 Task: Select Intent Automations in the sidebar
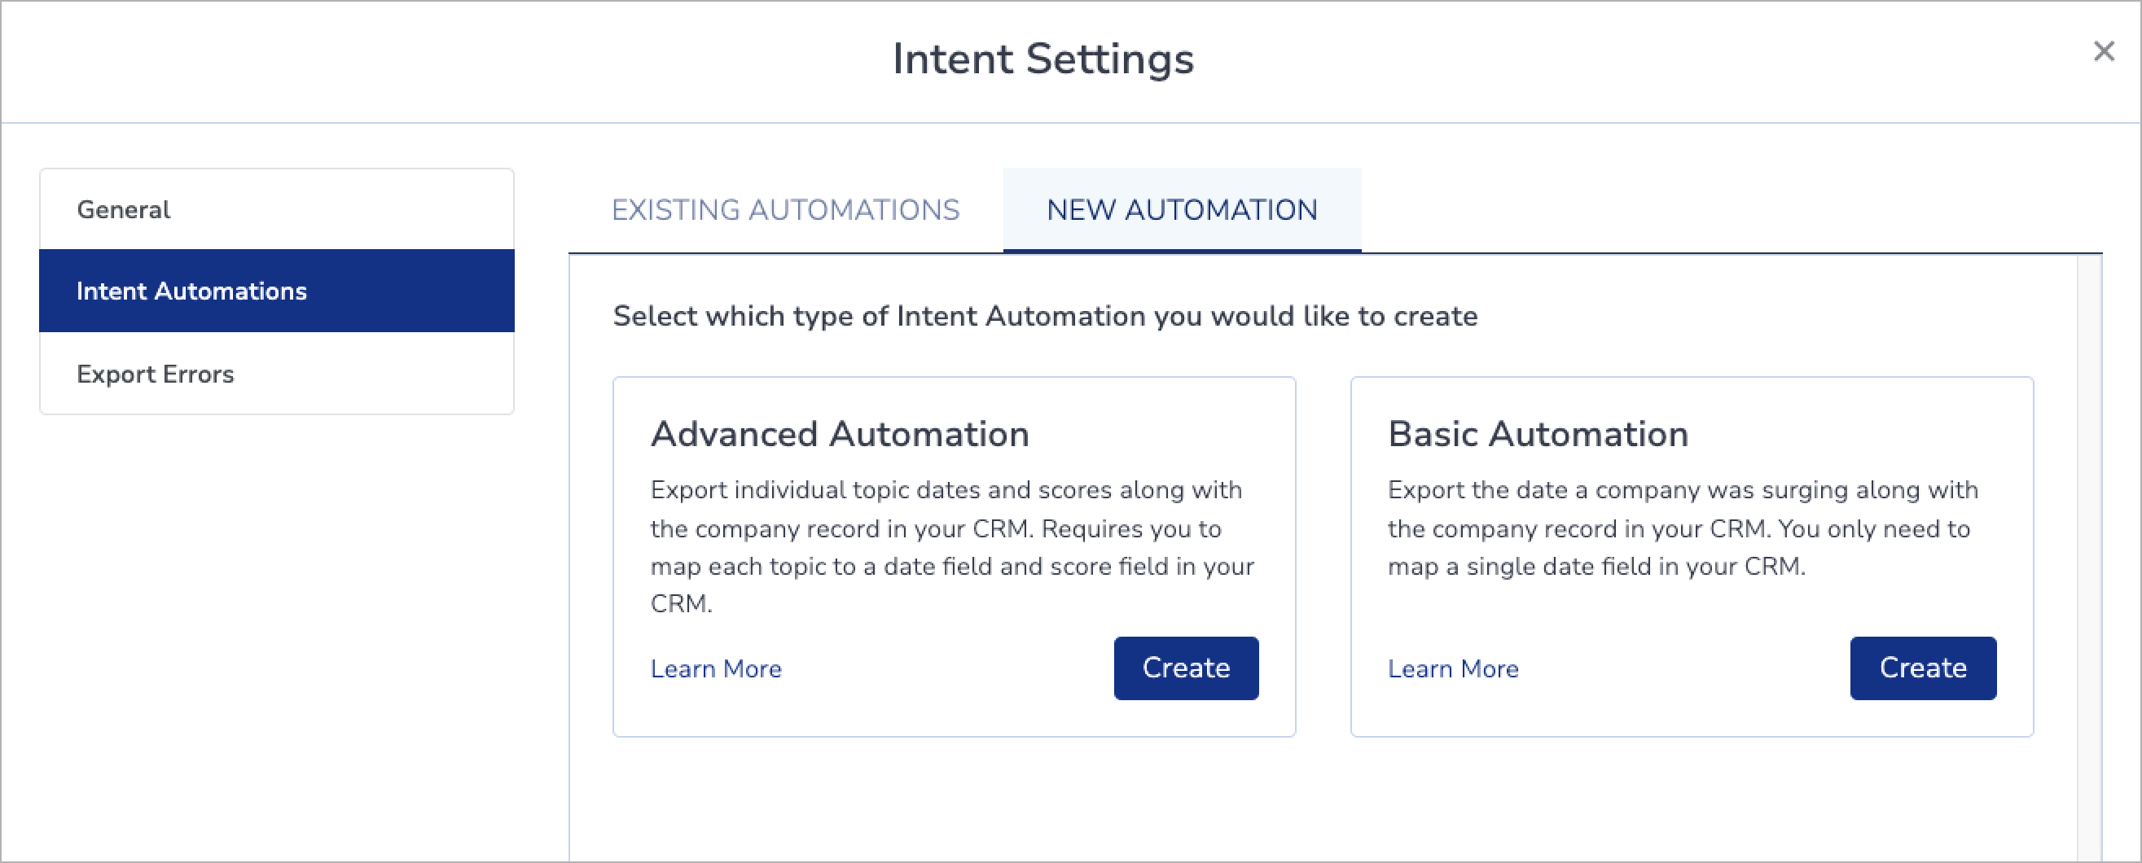coord(277,291)
